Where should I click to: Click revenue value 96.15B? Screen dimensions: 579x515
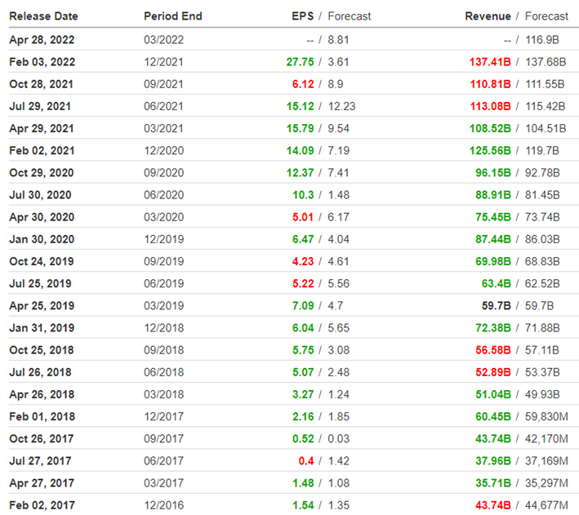493,173
